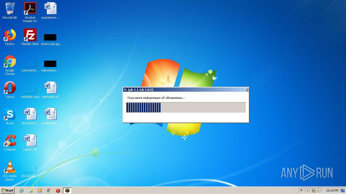The image size is (346, 194).
Task: Launch Opera browser shortcut
Action: pos(10,90)
